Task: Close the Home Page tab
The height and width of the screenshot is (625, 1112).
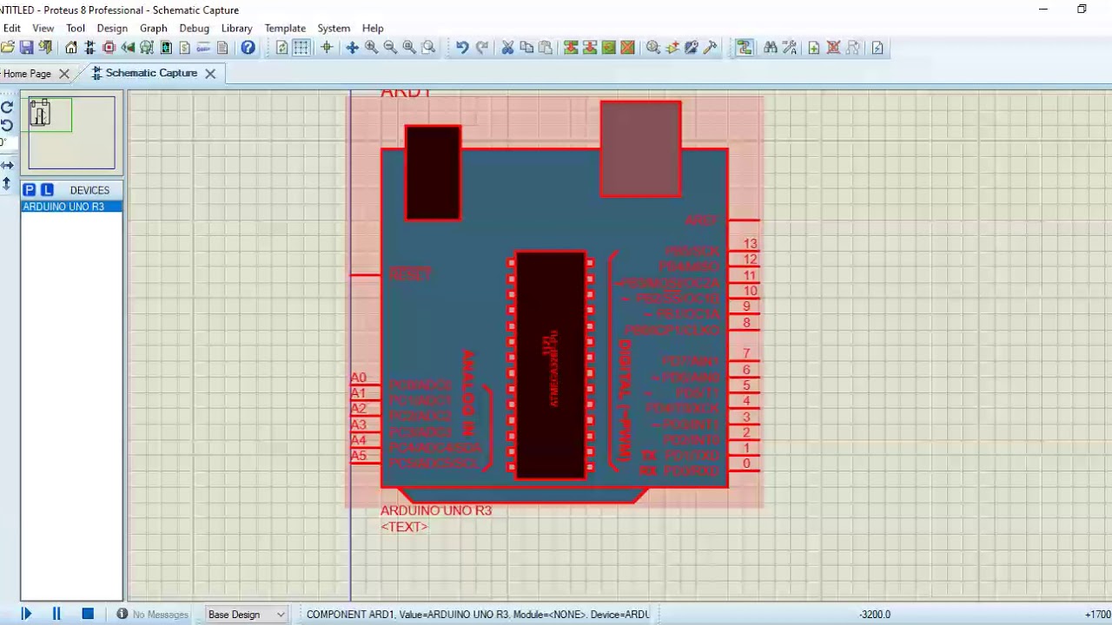Action: pos(63,74)
